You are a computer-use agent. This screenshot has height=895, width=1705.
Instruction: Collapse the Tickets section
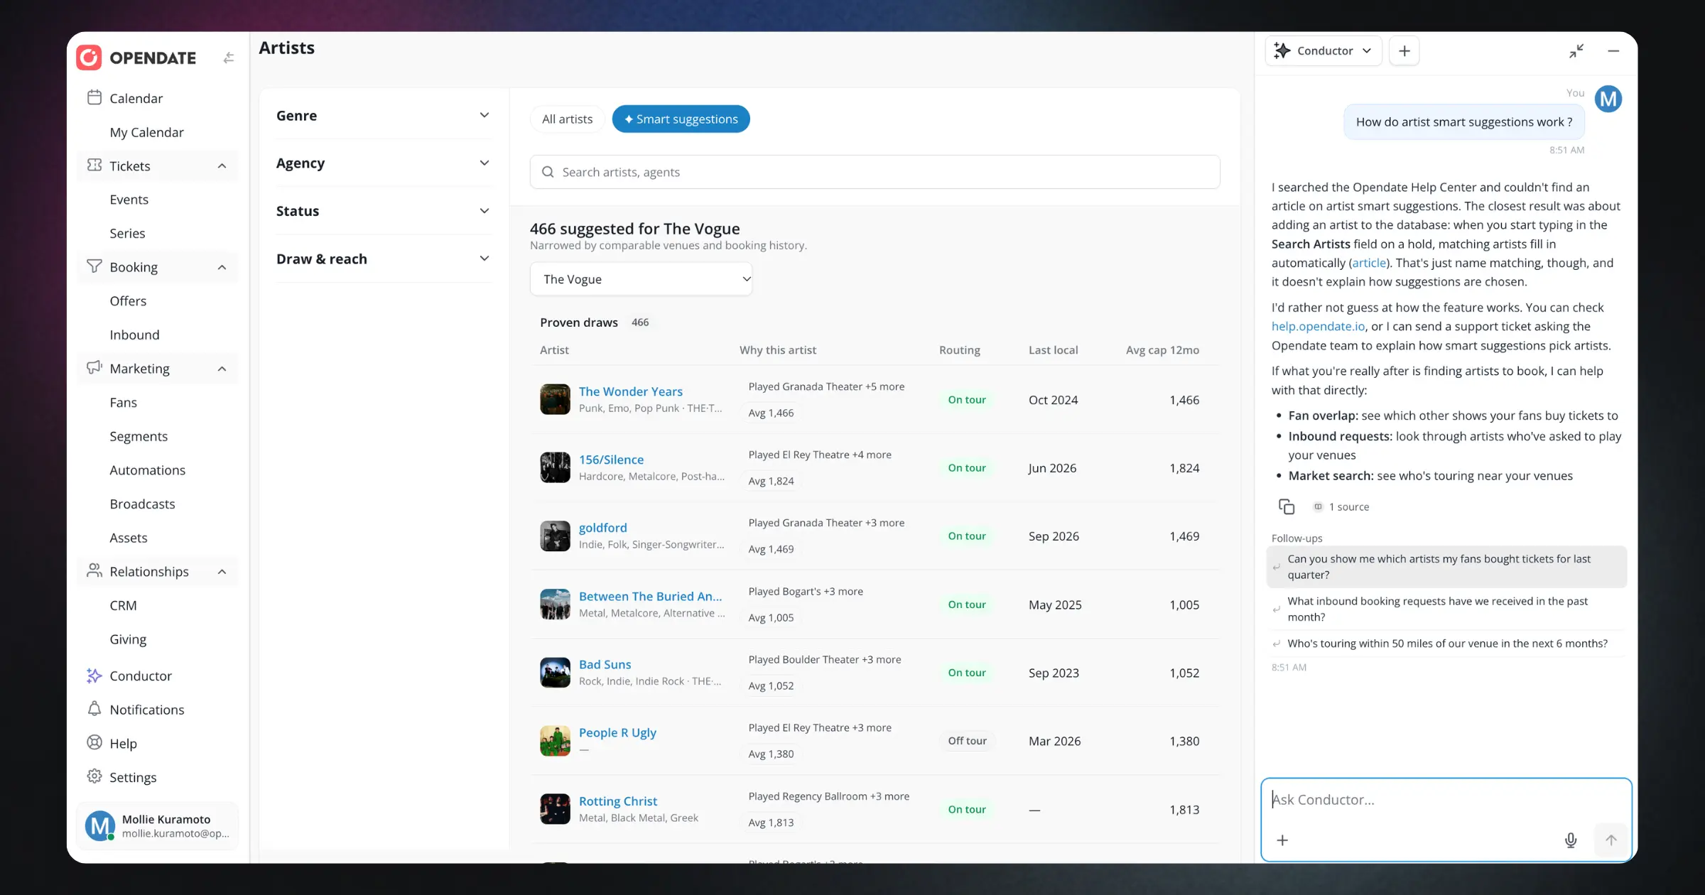pos(222,166)
